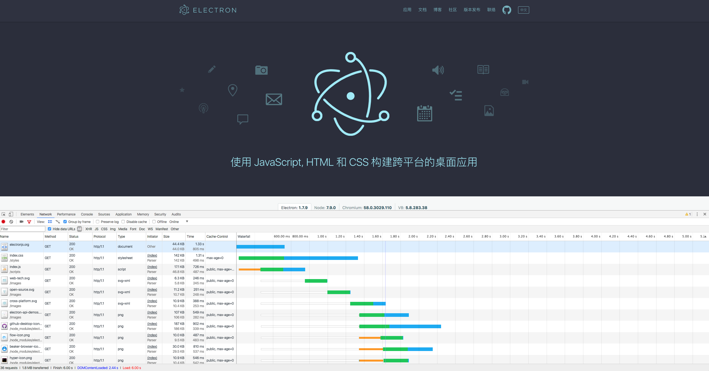
Task: Click into the Filter text field
Action: (22, 229)
